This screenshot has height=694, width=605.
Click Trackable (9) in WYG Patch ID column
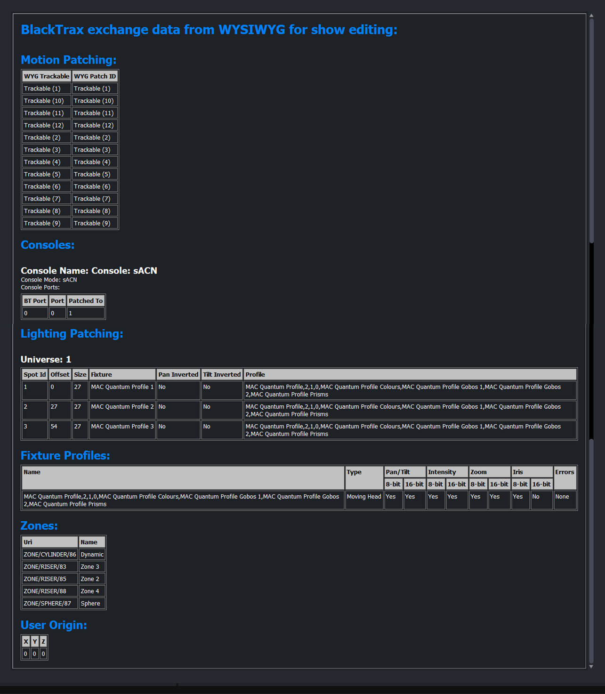92,223
